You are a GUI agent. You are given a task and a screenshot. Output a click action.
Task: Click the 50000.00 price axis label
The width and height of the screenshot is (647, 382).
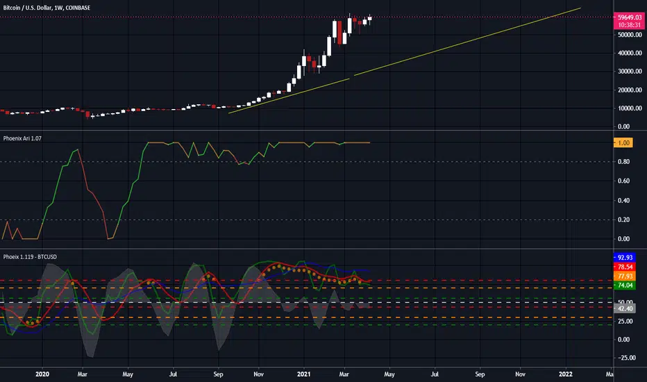(x=630, y=35)
